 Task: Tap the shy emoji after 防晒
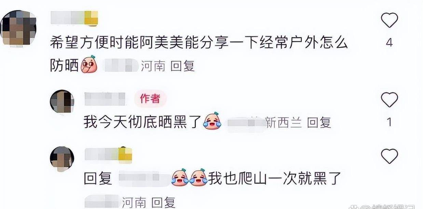click(x=89, y=65)
